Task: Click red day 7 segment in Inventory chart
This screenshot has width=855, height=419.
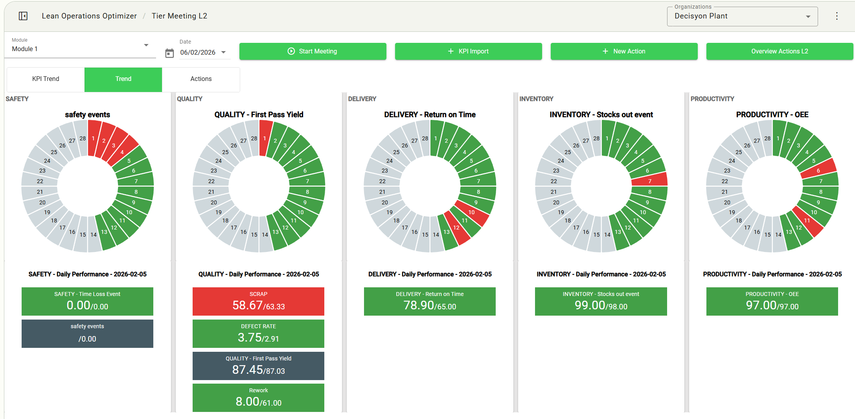Action: point(649,180)
